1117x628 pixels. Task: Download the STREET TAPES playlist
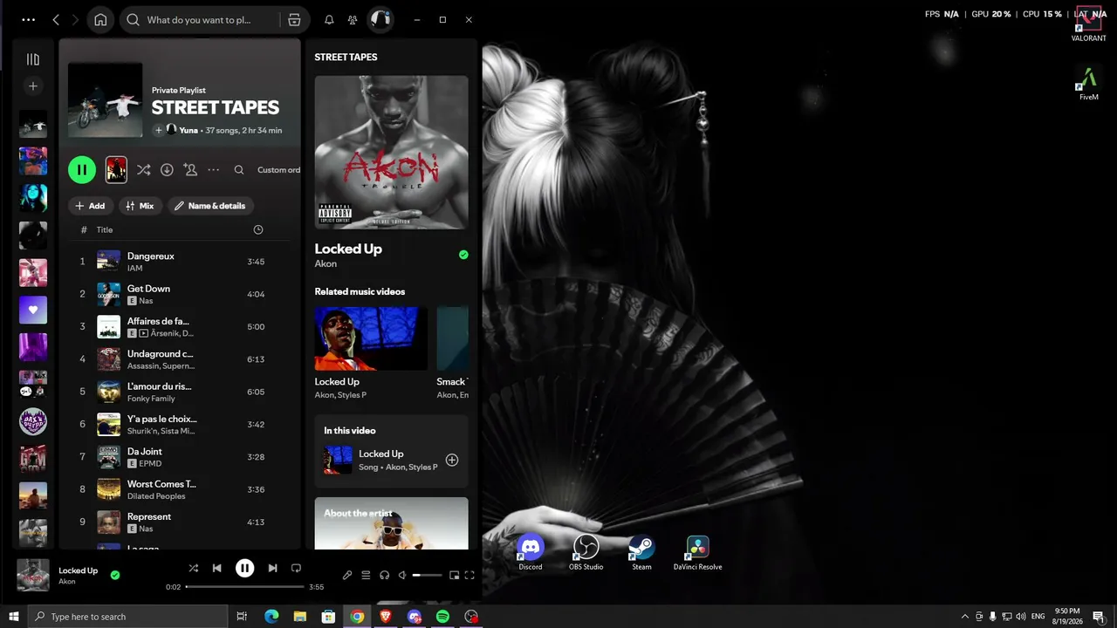pyautogui.click(x=167, y=170)
